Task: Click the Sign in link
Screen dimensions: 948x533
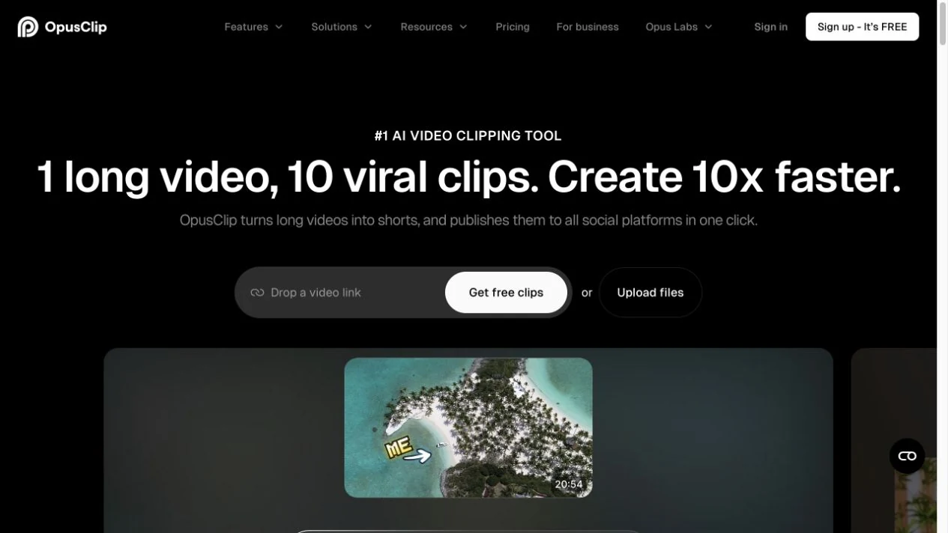Action: click(x=770, y=27)
